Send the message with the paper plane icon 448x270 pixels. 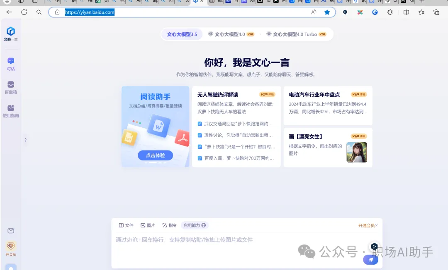(370, 260)
